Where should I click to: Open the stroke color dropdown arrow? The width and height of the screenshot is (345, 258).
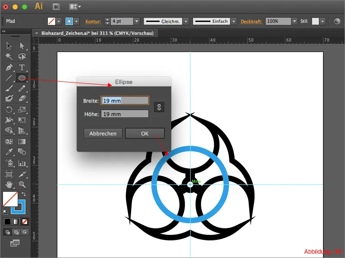click(x=76, y=21)
